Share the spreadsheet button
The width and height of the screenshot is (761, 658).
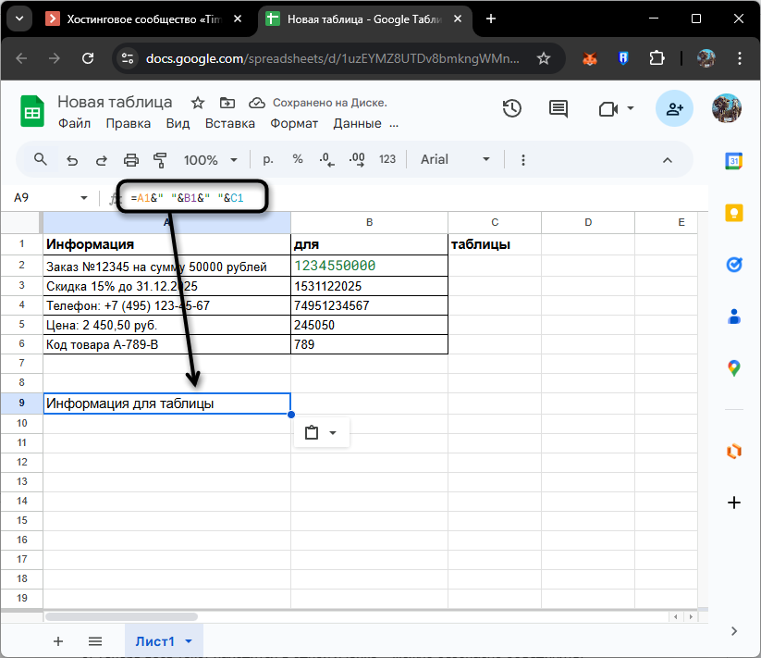pos(674,108)
